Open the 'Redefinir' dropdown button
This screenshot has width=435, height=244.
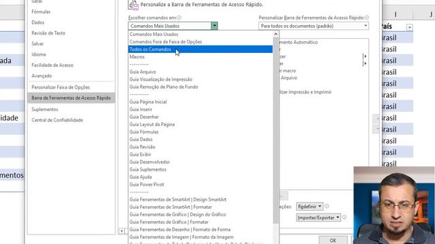pos(310,206)
